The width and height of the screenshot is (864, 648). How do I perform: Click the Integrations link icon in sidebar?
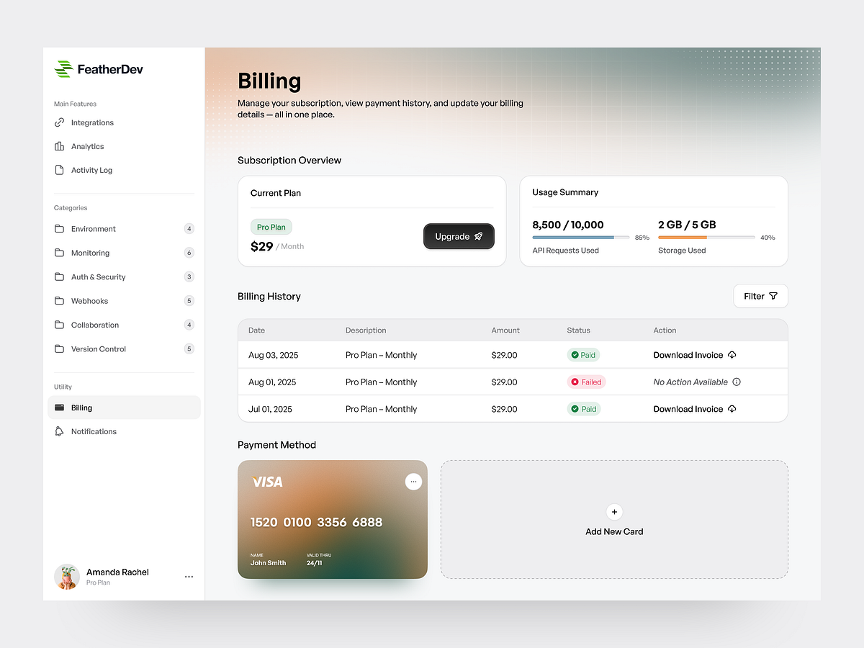point(60,122)
